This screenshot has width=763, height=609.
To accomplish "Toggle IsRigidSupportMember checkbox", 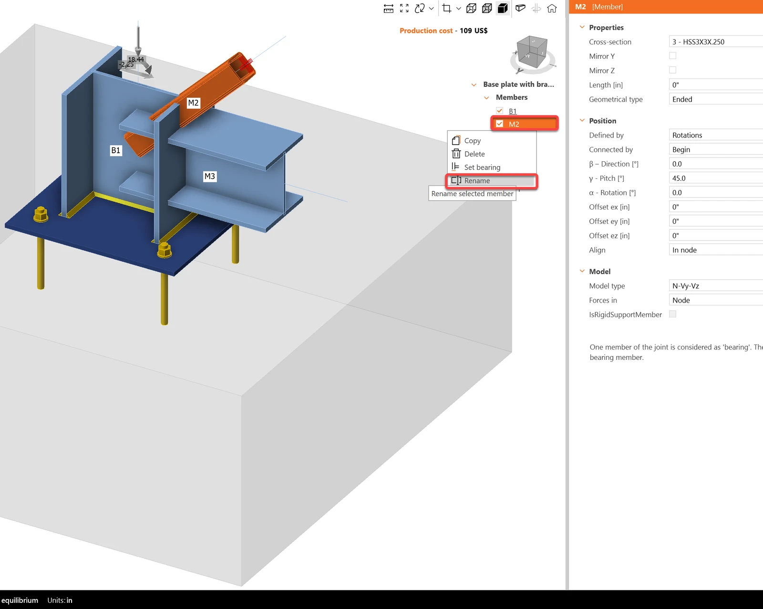I will click(x=673, y=314).
